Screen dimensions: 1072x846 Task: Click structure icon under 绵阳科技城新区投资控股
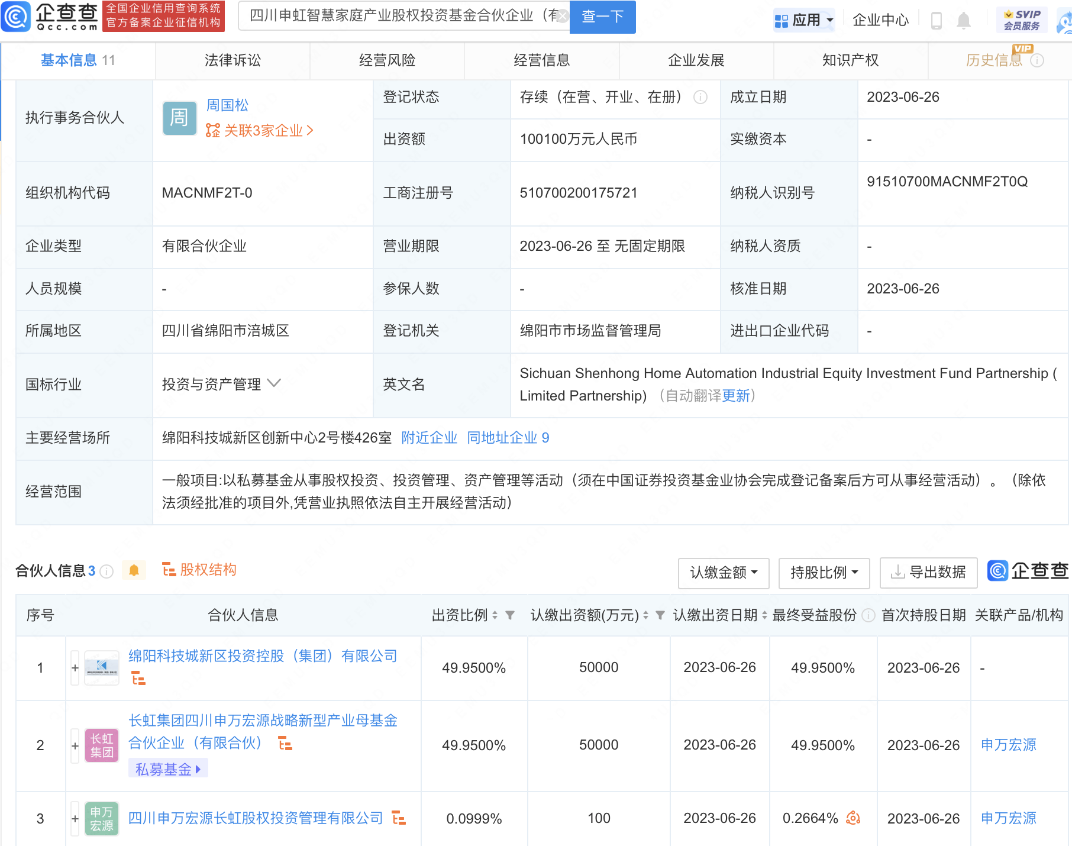(x=138, y=679)
